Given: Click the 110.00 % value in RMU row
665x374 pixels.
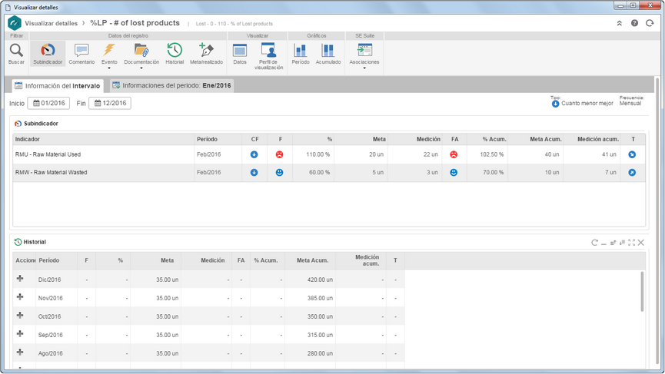Looking at the screenshot, I should coord(318,154).
